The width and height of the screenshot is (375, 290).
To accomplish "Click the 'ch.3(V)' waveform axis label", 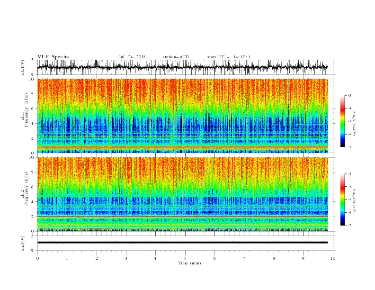I will pyautogui.click(x=23, y=243).
